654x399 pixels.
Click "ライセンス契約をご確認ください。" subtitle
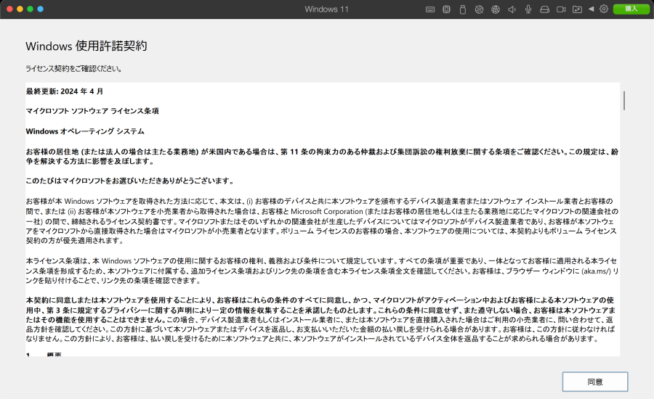(74, 69)
